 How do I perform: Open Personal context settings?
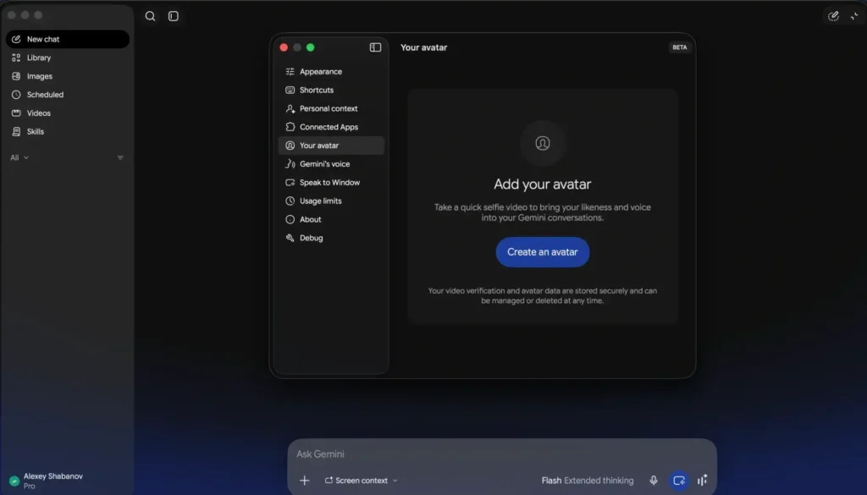pyautogui.click(x=331, y=109)
